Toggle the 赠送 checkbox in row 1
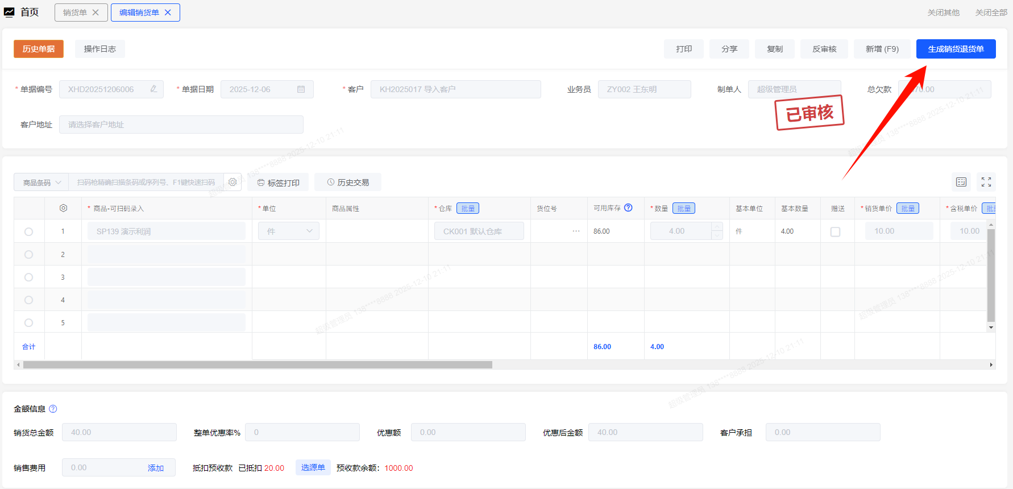 (835, 231)
